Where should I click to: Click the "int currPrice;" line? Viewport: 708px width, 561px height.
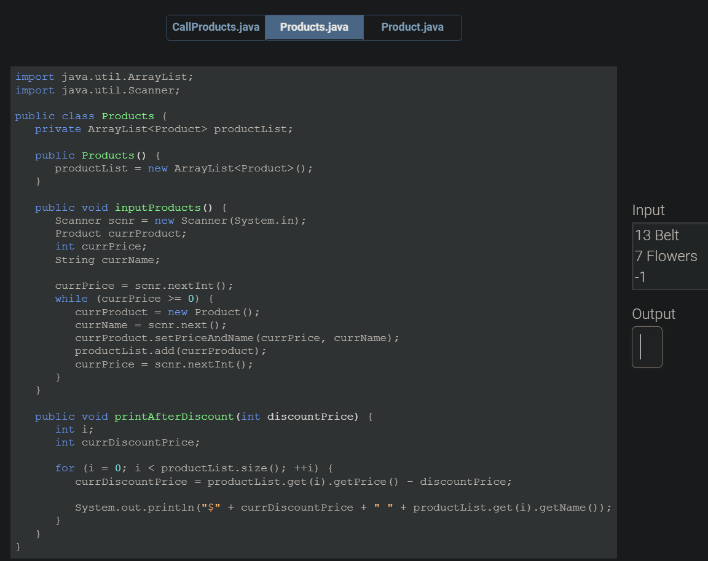(101, 246)
